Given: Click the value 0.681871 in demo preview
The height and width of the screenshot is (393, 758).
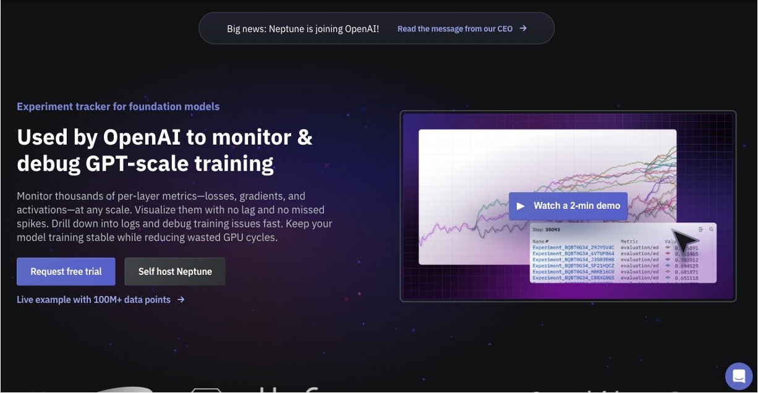Looking at the screenshot, I should tap(686, 272).
